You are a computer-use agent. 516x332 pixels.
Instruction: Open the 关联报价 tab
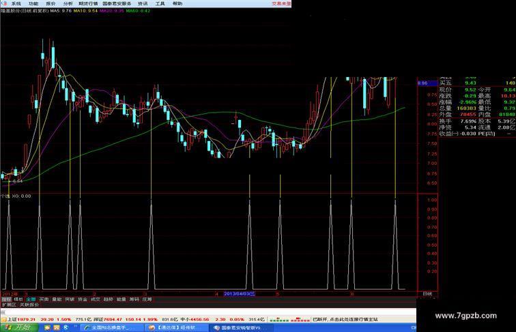coord(29,305)
